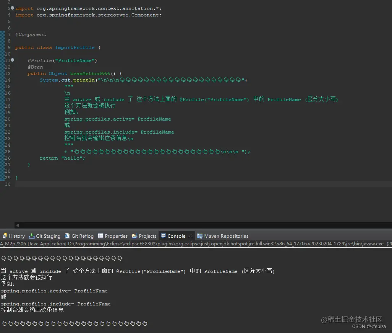The image size is (392, 333).
Task: Click the editor horizontal scrollbar left arrow
Action: (x=18, y=225)
